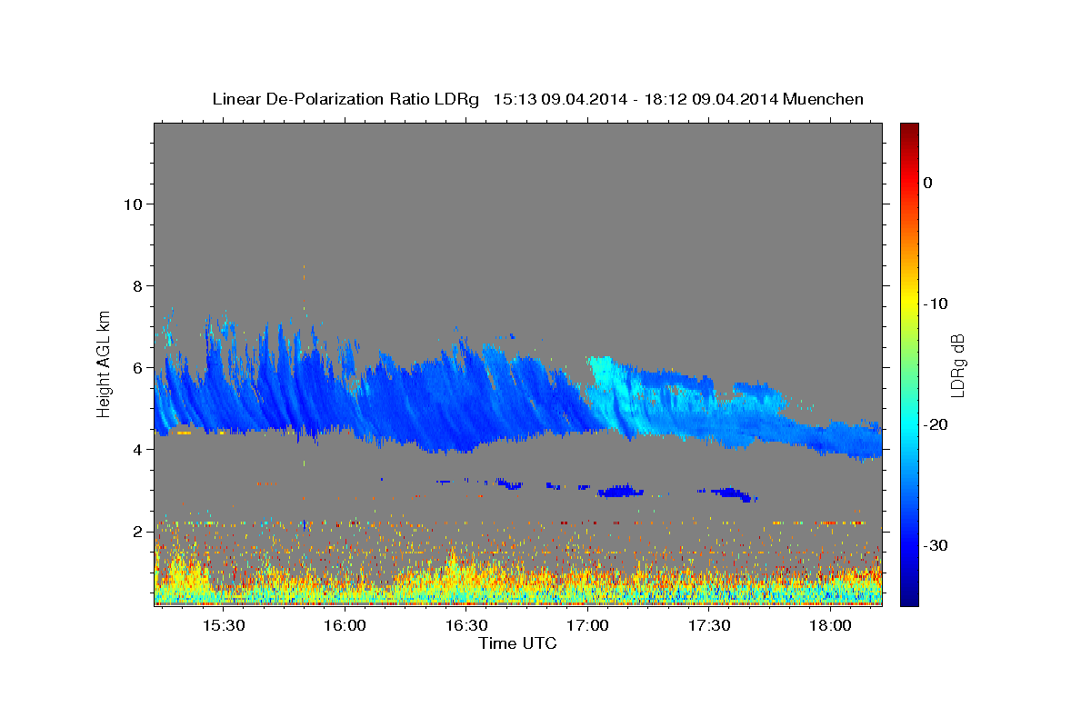Click the '16:00' time tick label

click(345, 626)
